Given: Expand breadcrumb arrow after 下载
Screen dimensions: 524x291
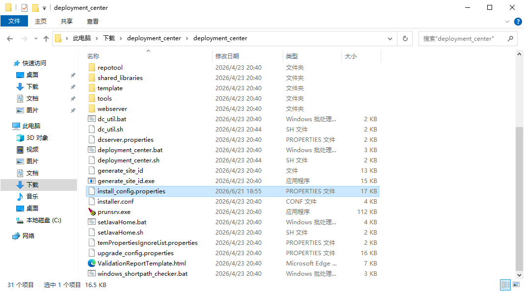Looking at the screenshot, I should (121, 38).
